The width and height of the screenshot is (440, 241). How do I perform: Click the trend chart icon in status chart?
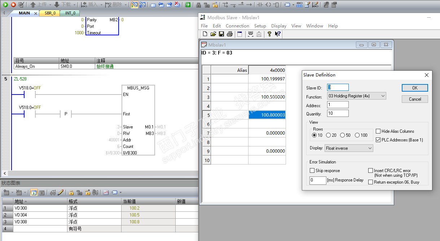point(106,193)
